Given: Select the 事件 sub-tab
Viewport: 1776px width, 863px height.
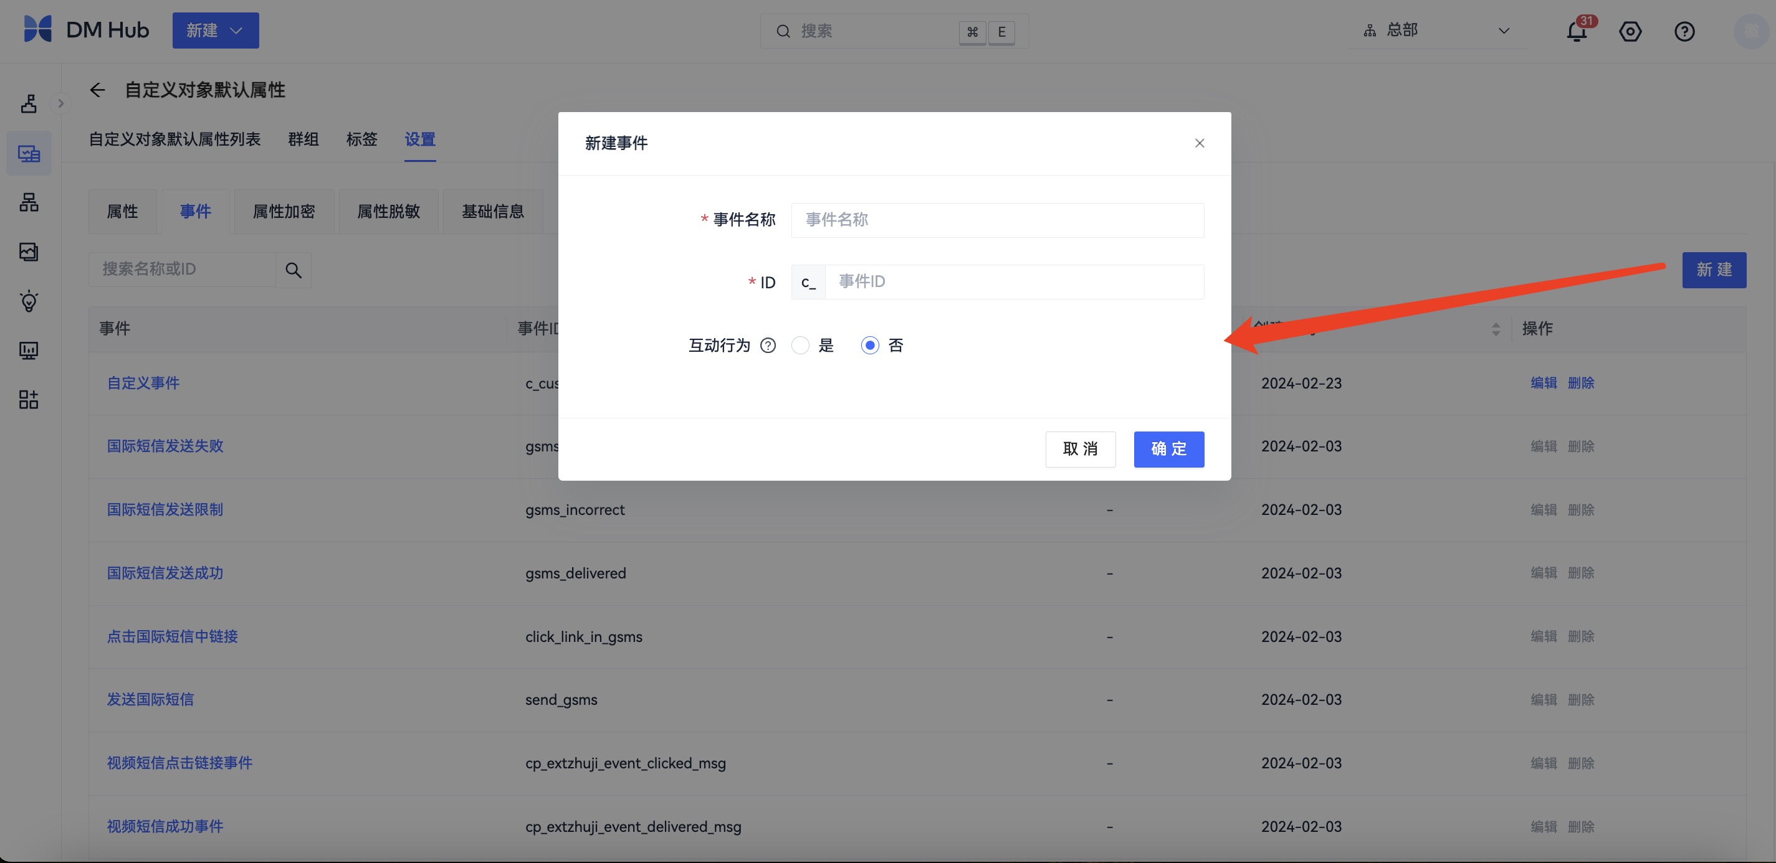Looking at the screenshot, I should coord(196,212).
